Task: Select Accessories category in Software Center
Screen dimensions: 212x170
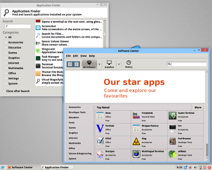Action: pyautogui.click(x=75, y=107)
